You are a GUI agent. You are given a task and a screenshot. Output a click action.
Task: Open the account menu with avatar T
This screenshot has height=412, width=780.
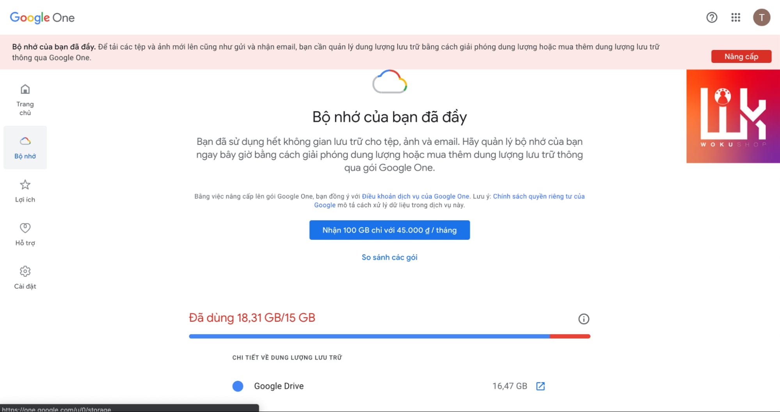pyautogui.click(x=761, y=18)
